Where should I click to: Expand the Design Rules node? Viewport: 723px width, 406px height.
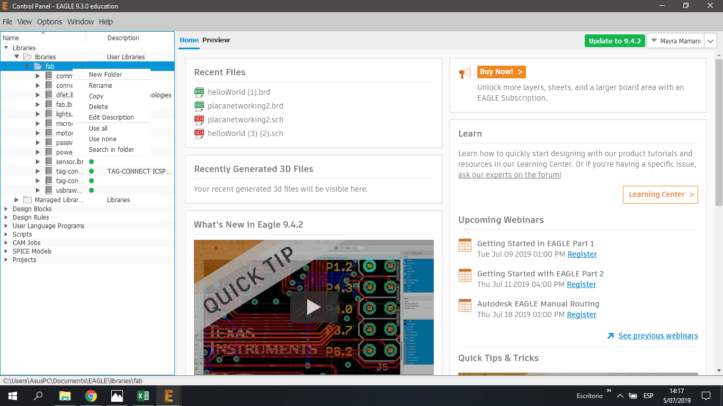[6, 217]
